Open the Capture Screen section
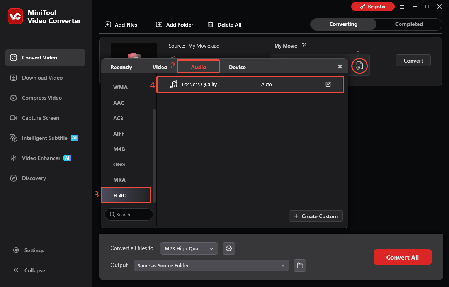Image resolution: width=449 pixels, height=287 pixels. (x=35, y=118)
